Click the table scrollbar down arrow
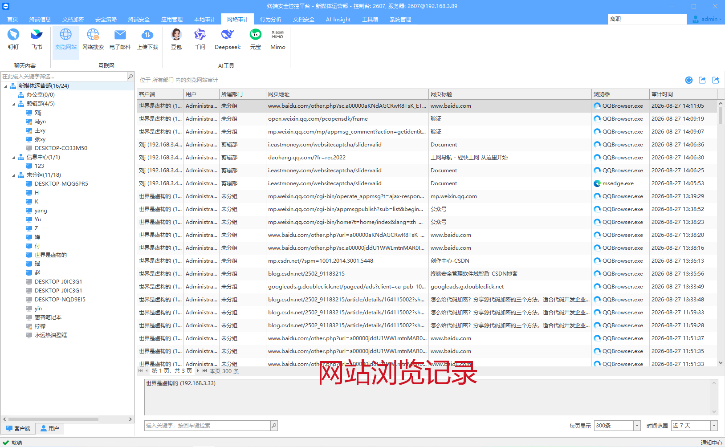 (x=721, y=363)
